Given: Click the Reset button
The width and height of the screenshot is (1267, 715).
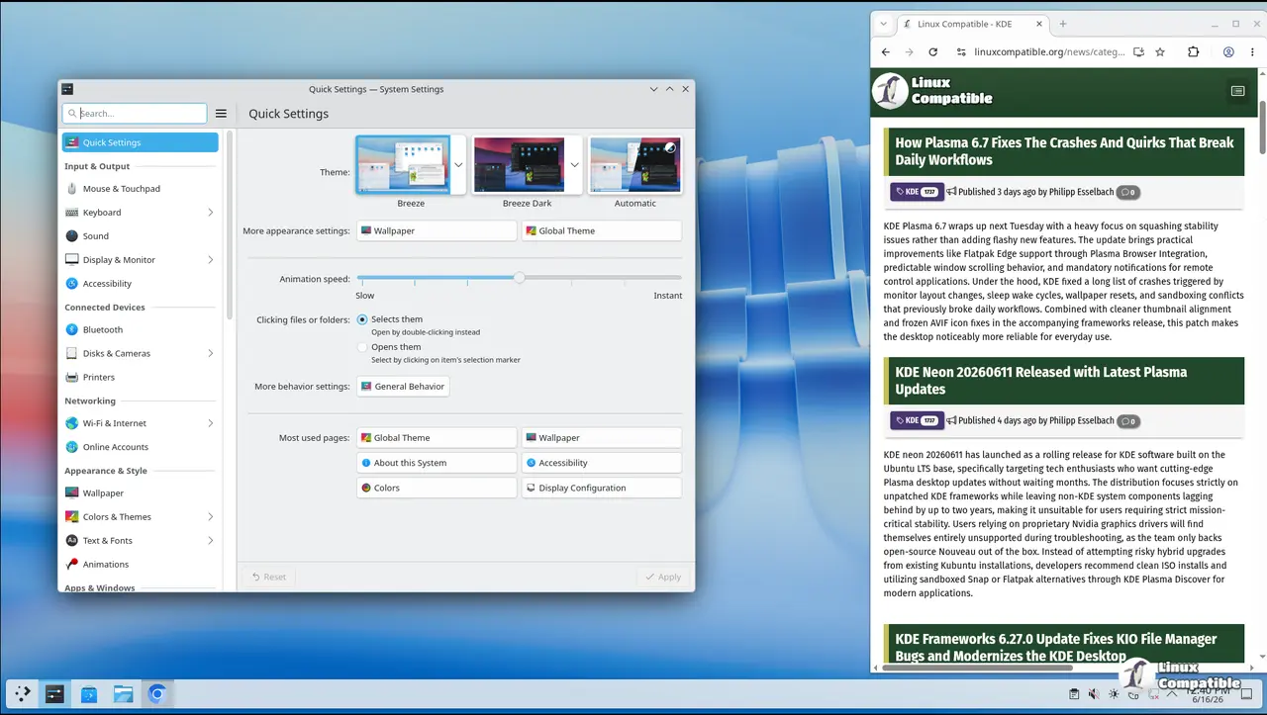Looking at the screenshot, I should point(269,577).
